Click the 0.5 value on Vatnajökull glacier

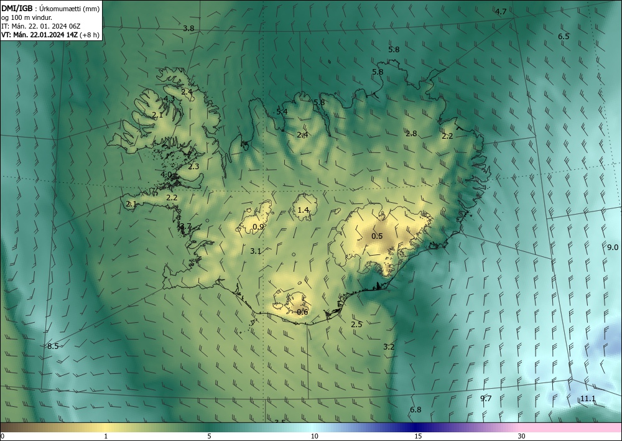point(377,236)
